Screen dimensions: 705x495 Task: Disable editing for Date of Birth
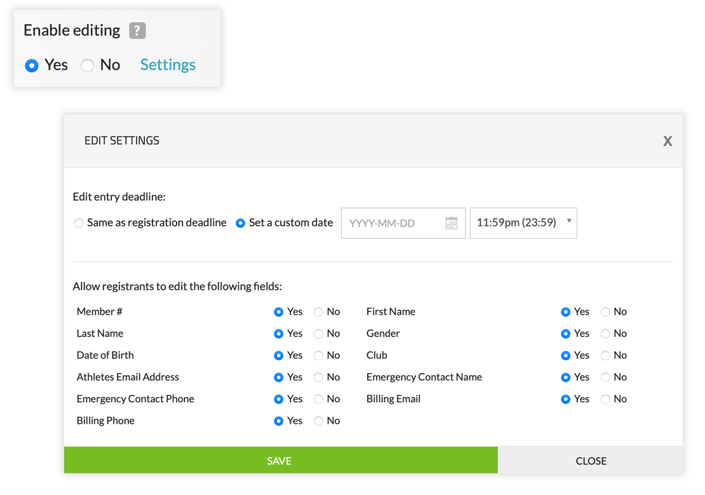pyautogui.click(x=319, y=355)
